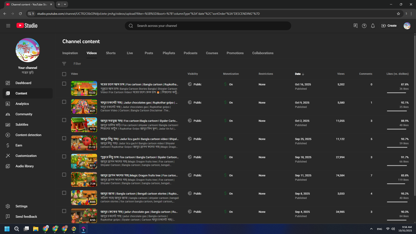Click the Content detection copyright icon
The image size is (416, 234).
8,135
